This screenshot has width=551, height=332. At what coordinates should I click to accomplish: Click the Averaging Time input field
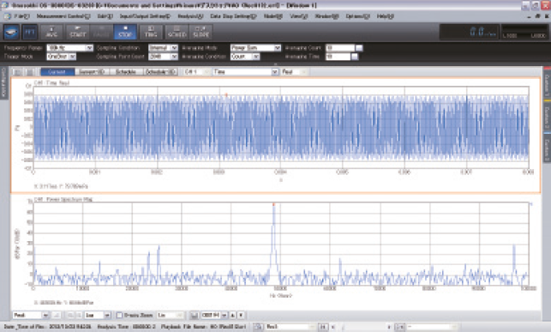click(338, 57)
